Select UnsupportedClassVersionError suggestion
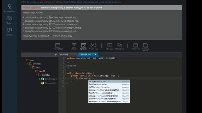Image resolution: width=202 pixels, height=113 pixels. [x=109, y=96]
